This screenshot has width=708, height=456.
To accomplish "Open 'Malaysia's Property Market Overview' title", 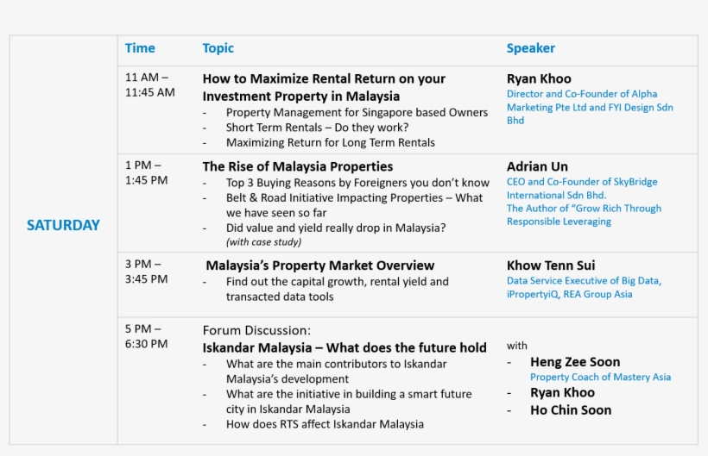I will click(x=319, y=265).
